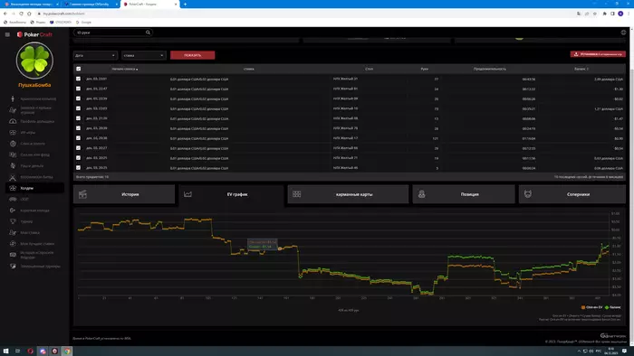Click the red ПОКАЗАТЬ button
The height and width of the screenshot is (356, 634).
point(192,55)
